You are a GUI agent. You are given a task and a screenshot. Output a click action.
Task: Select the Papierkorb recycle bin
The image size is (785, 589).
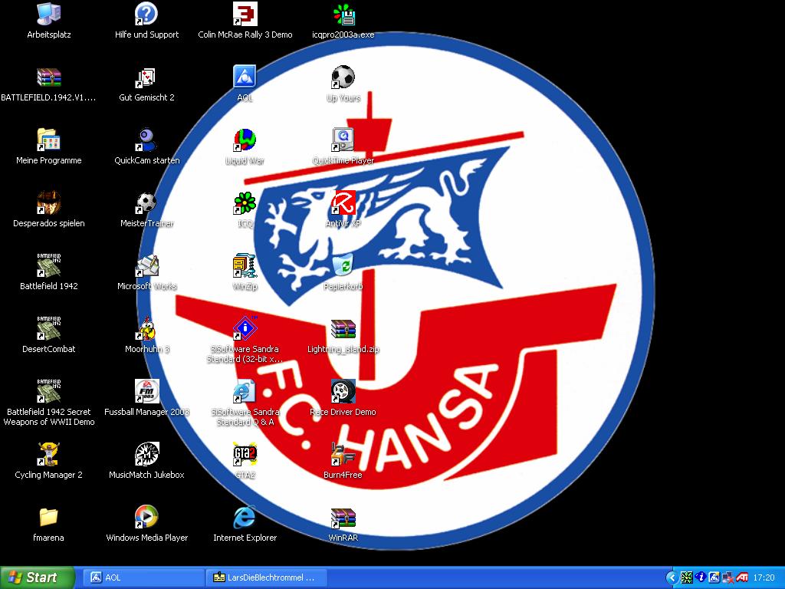pyautogui.click(x=343, y=266)
